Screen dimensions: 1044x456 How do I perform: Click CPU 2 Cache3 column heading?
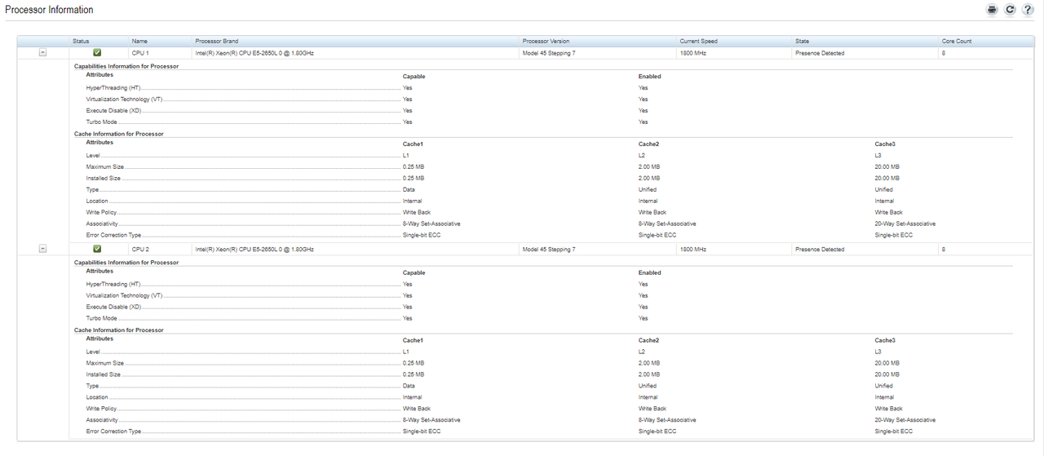(x=885, y=340)
